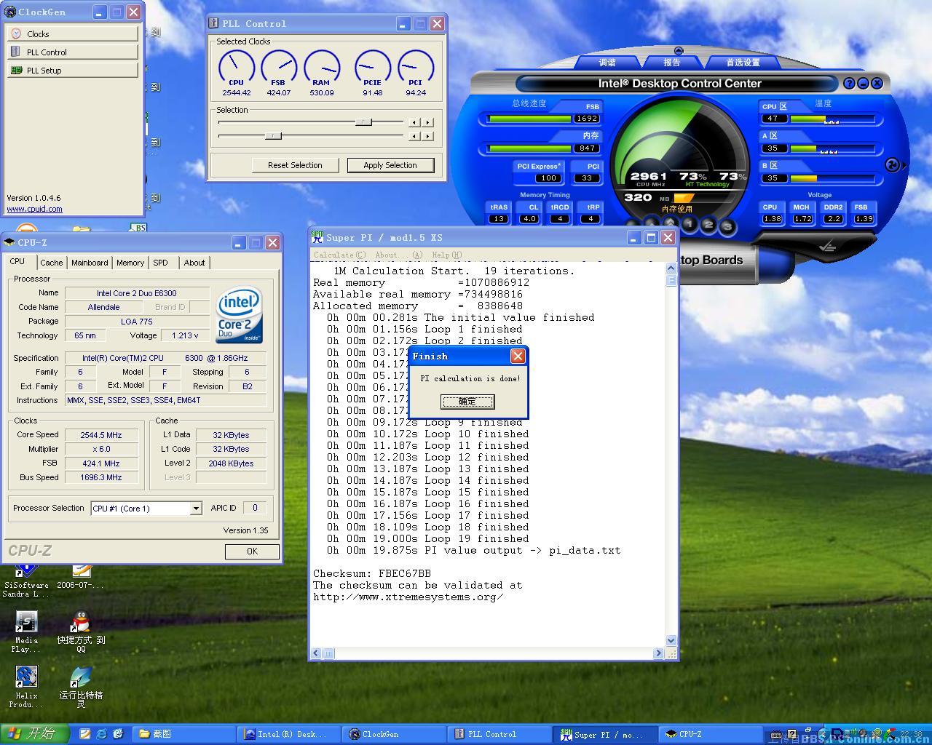This screenshot has height=745, width=932.
Task: Select profile button 1 in Intel Control Center
Action: pyautogui.click(x=689, y=225)
